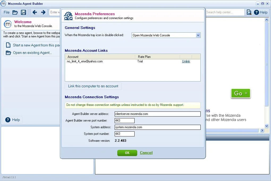Viewport: 271px width, 181px height.
Task: Click the folder icon beside Open an existing Agent
Action: tap(8, 53)
